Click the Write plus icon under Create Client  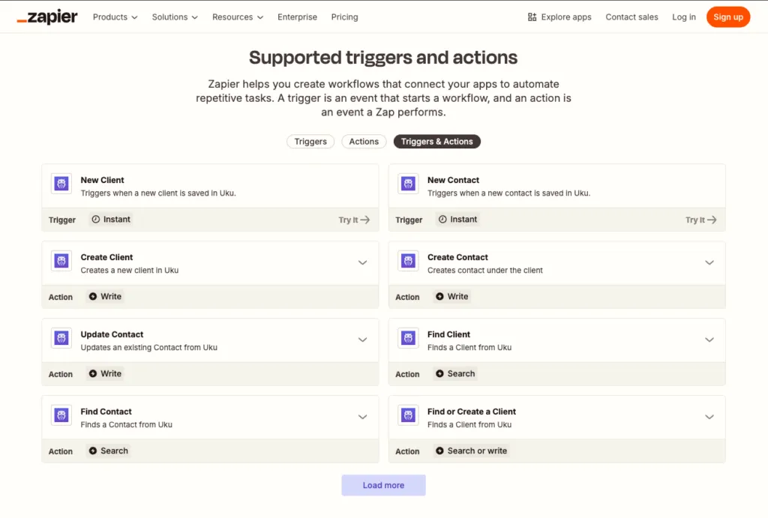click(x=93, y=297)
